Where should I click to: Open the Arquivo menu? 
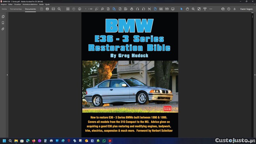pyautogui.click(x=4, y=4)
